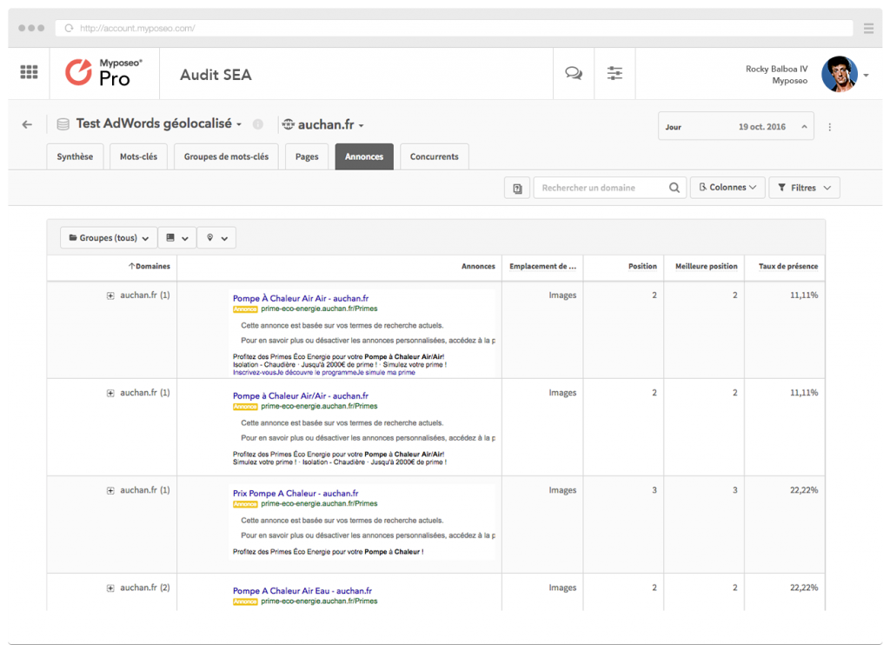Open the Jour date picker

[x=735, y=127]
